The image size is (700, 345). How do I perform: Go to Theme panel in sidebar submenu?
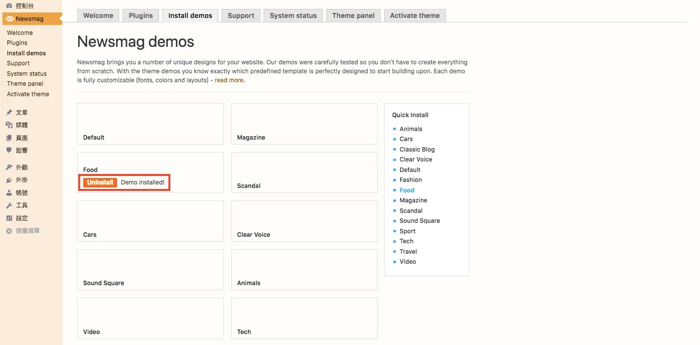pos(25,84)
